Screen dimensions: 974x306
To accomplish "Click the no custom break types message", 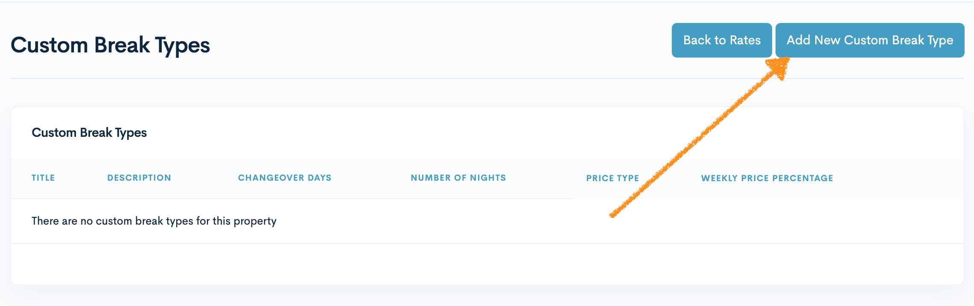I will coord(154,221).
